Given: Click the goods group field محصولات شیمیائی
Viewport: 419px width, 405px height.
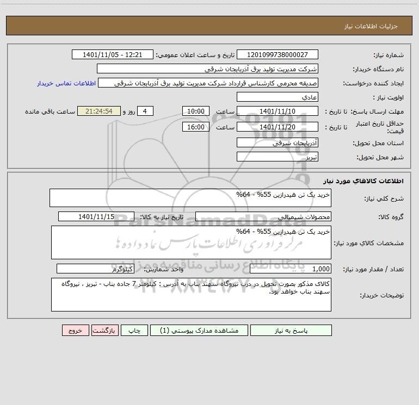Looking at the screenshot, I should coord(263,216).
